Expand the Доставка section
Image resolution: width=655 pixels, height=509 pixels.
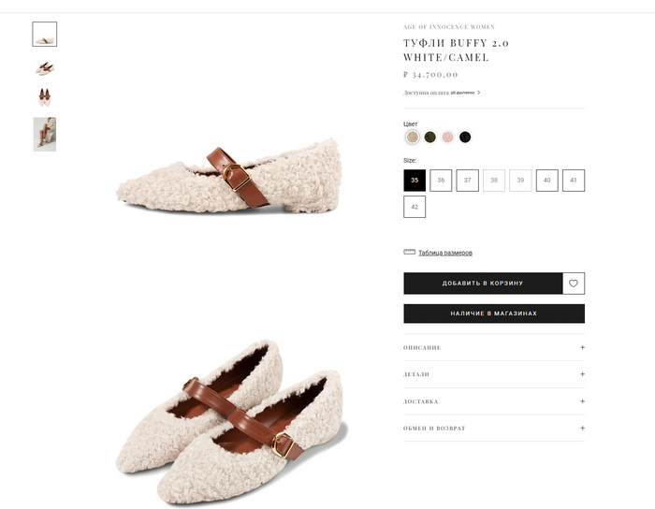tap(494, 401)
